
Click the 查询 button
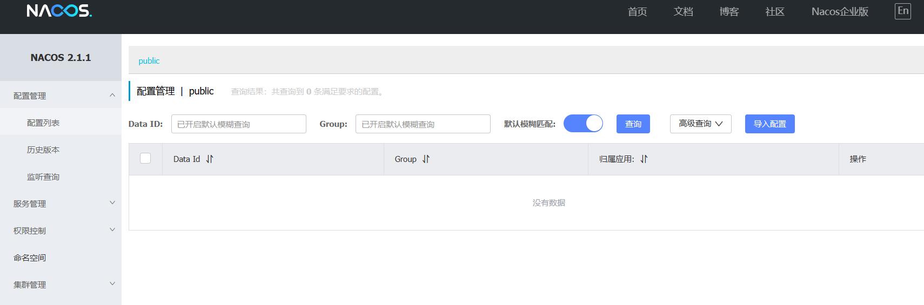(633, 124)
